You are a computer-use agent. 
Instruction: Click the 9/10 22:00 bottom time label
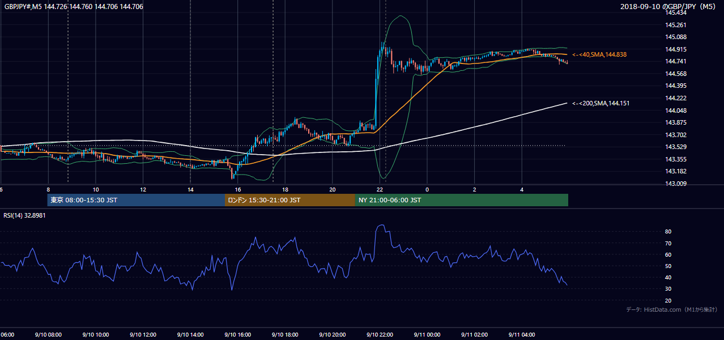pyautogui.click(x=380, y=334)
